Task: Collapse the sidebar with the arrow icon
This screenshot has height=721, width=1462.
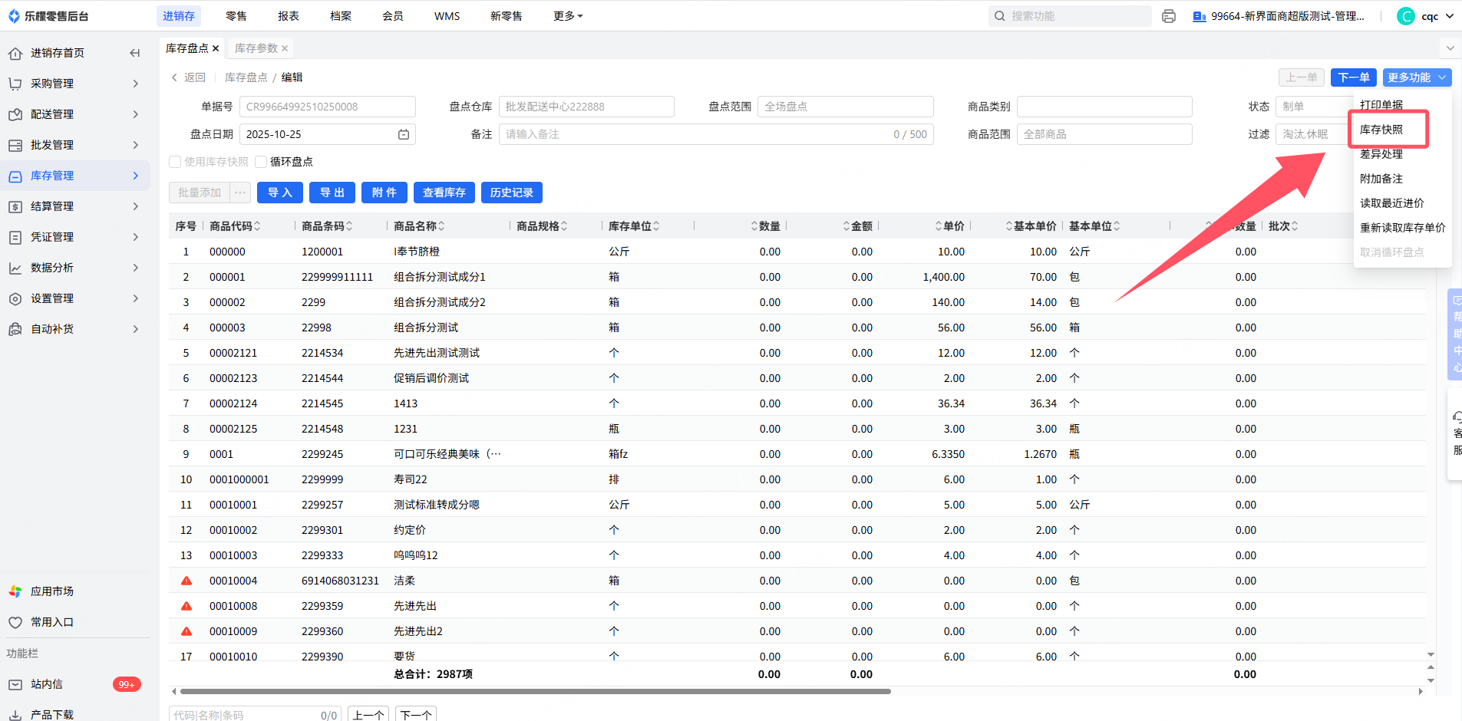Action: [135, 53]
